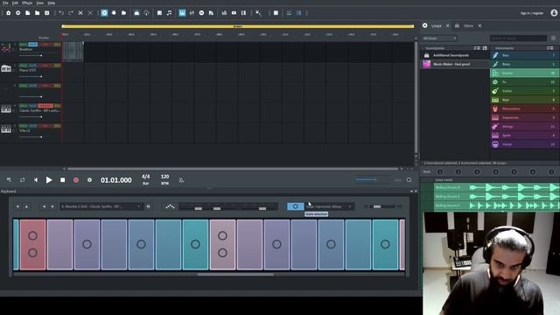560x315 pixels.
Task: Open the All loops filter dropdown
Action: (x=439, y=38)
